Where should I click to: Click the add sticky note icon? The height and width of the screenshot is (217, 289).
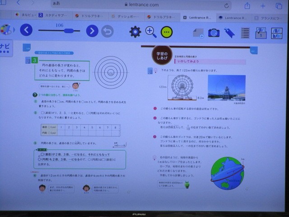(198, 32)
